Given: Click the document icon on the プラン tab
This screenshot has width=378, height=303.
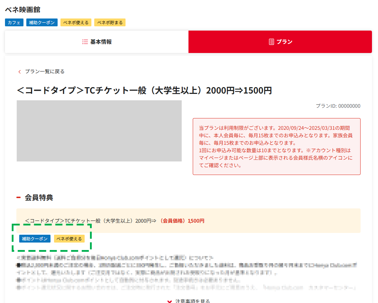Looking at the screenshot, I should pos(271,42).
